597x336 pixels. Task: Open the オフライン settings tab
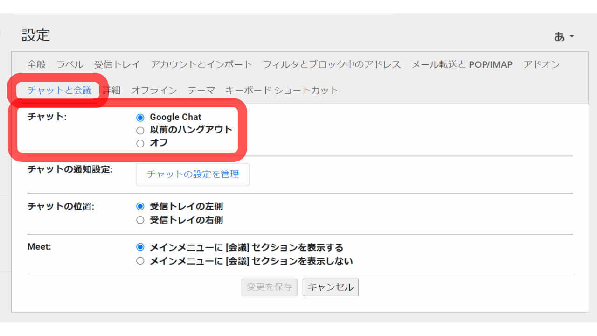coord(154,90)
